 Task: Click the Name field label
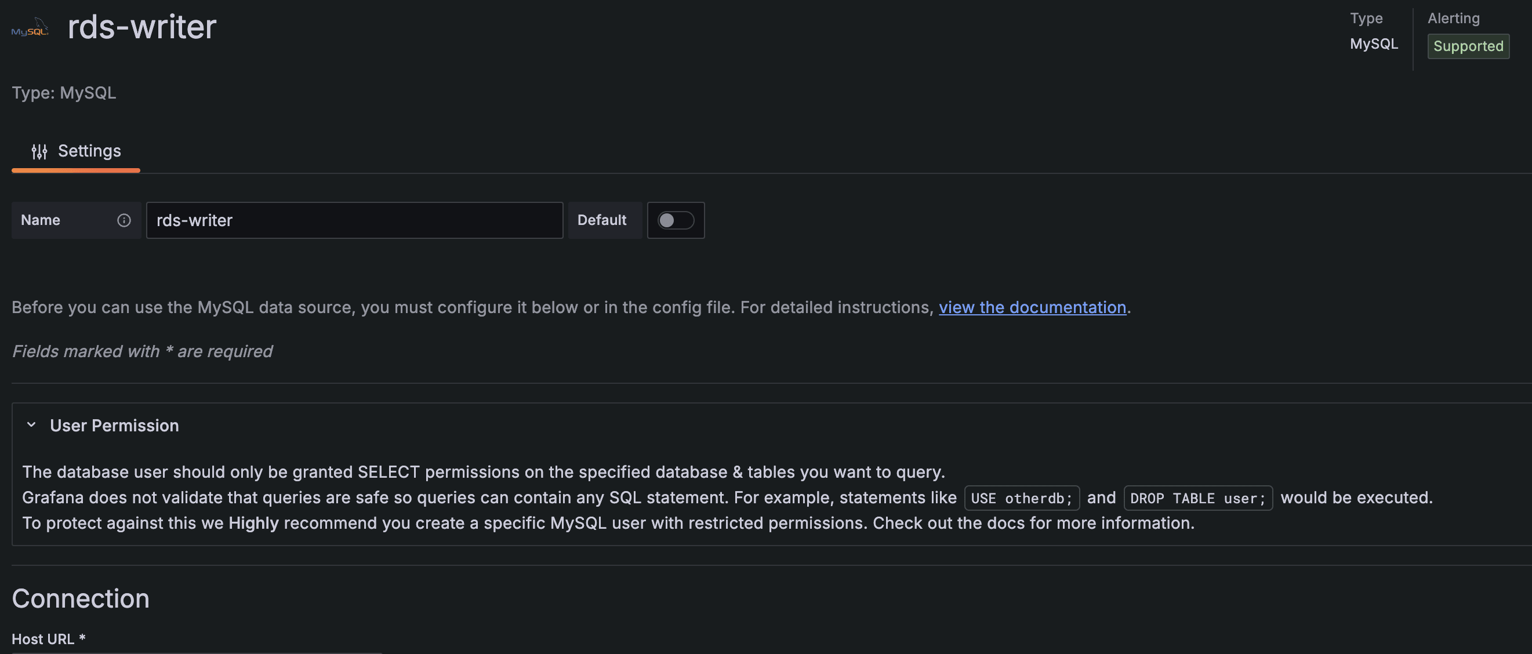click(x=41, y=220)
